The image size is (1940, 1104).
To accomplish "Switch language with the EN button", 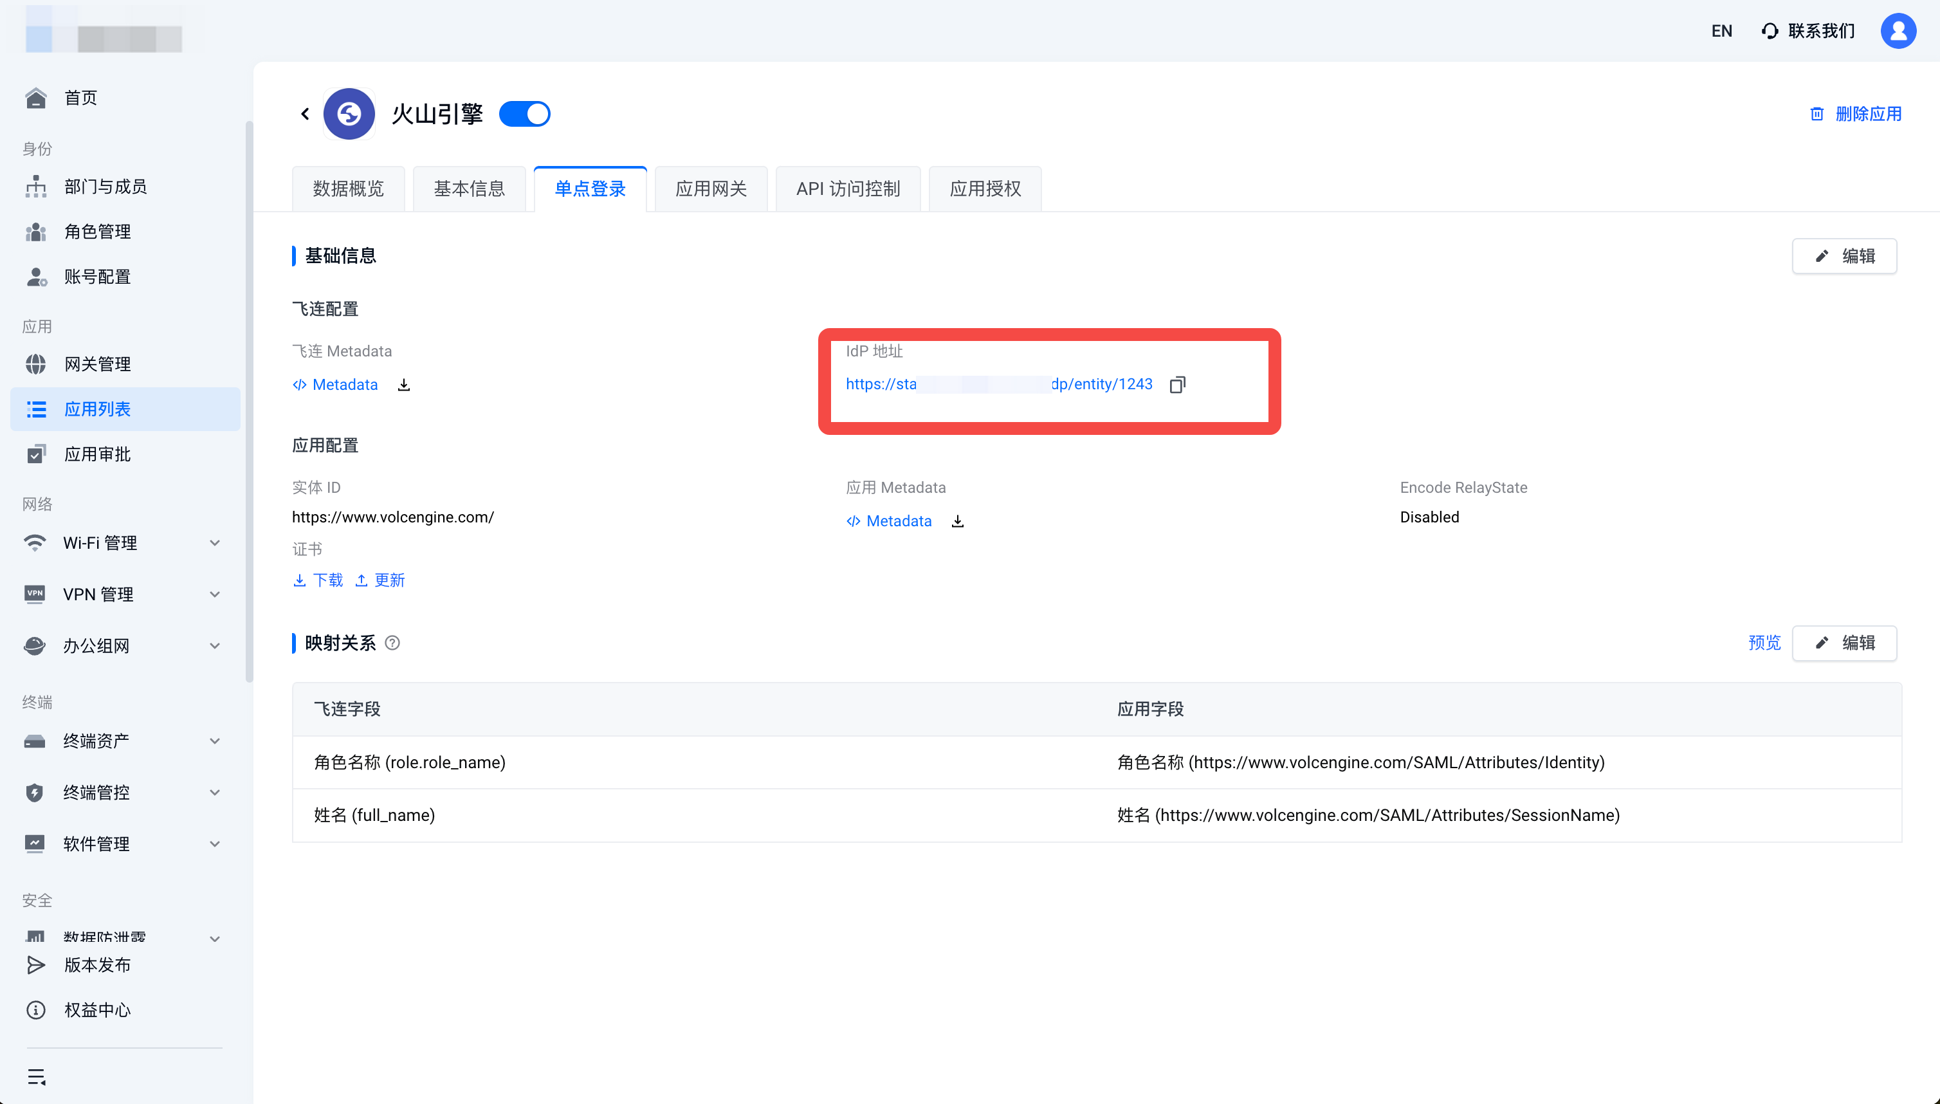I will tap(1722, 31).
